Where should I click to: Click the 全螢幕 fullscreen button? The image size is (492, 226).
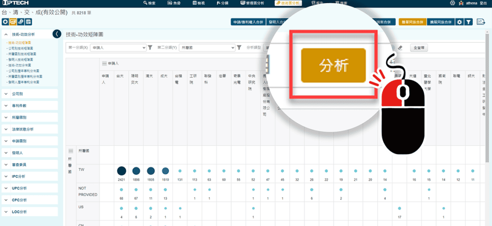(x=419, y=48)
